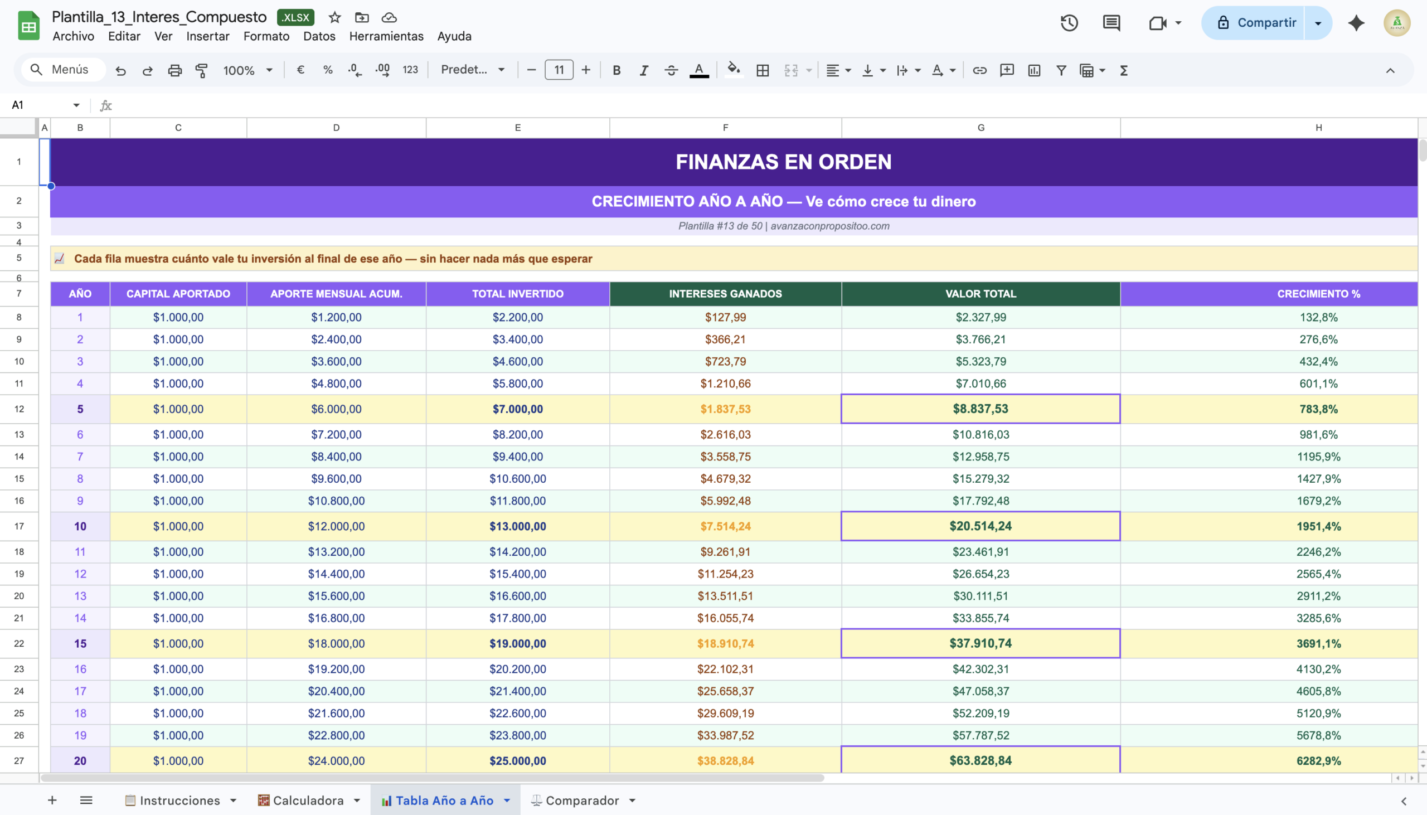
Task: Toggle italic text formatting
Action: click(x=644, y=70)
